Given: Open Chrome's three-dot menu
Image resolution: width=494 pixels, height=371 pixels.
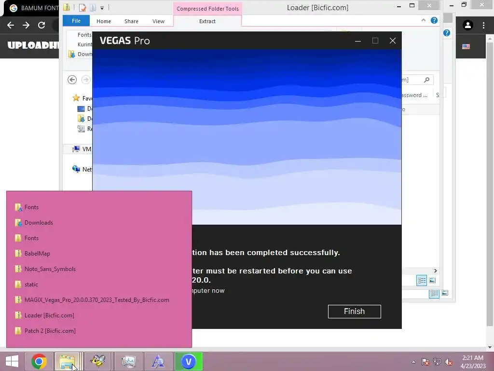Looking at the screenshot, I should click(483, 25).
